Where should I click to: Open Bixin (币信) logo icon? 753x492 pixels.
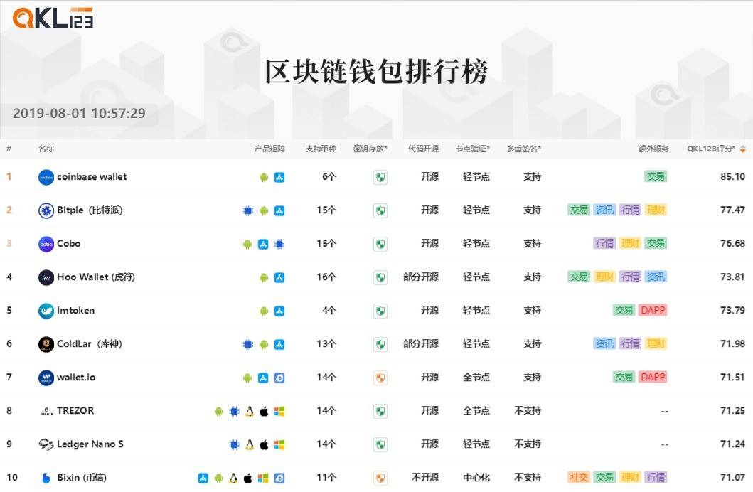click(x=46, y=478)
